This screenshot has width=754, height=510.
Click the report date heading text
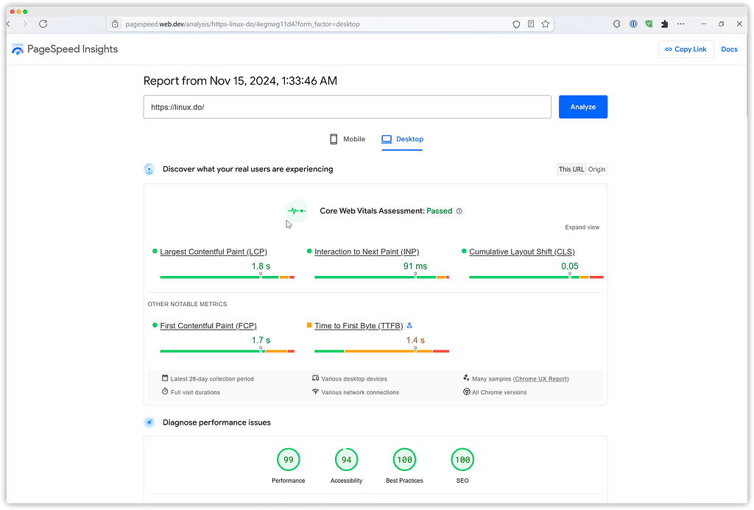240,81
